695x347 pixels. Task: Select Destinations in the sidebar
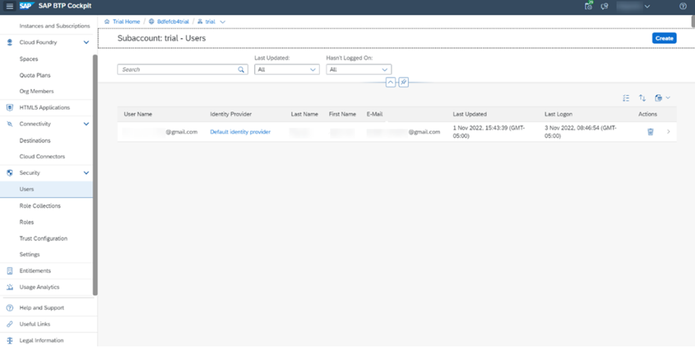[35, 140]
